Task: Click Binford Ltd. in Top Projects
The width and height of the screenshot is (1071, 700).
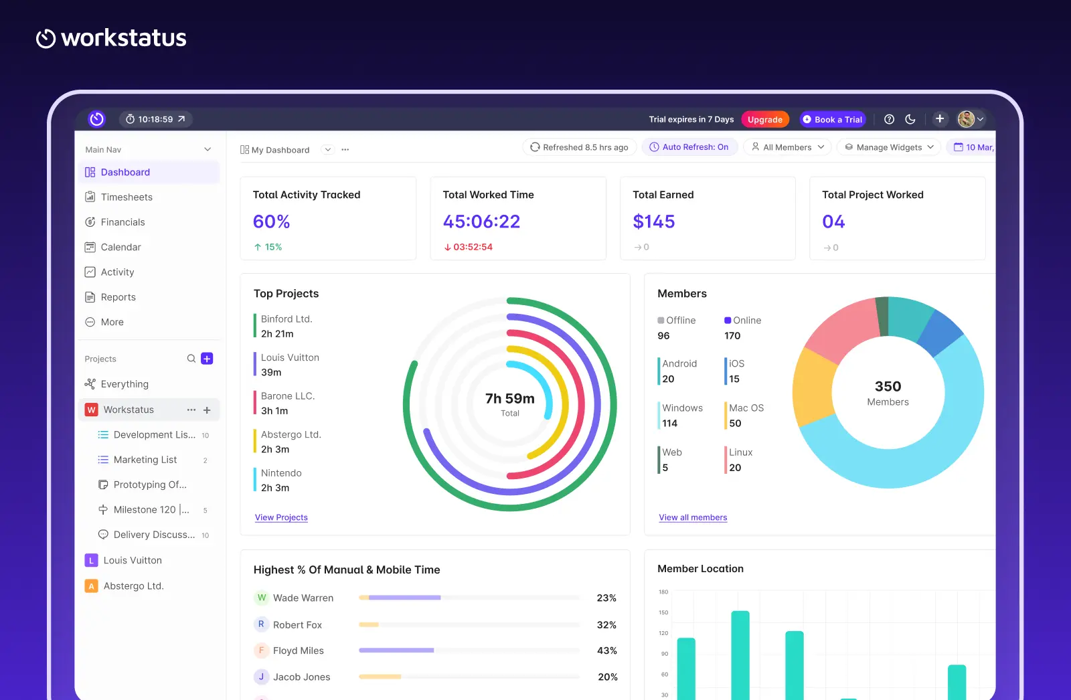Action: (286, 319)
